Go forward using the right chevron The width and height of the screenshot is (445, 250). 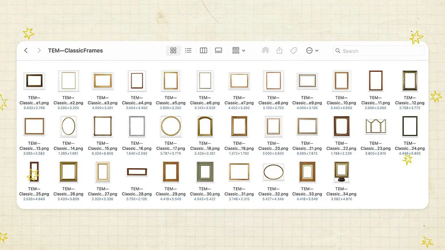click(x=39, y=51)
